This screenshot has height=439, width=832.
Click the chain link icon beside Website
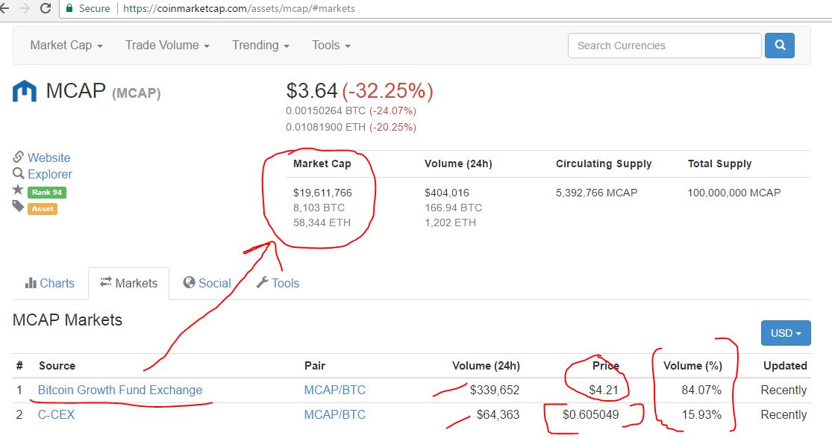(19, 157)
